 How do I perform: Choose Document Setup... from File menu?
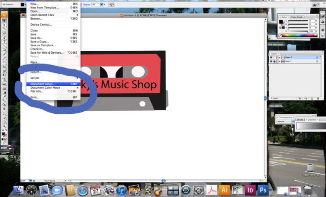point(53,84)
